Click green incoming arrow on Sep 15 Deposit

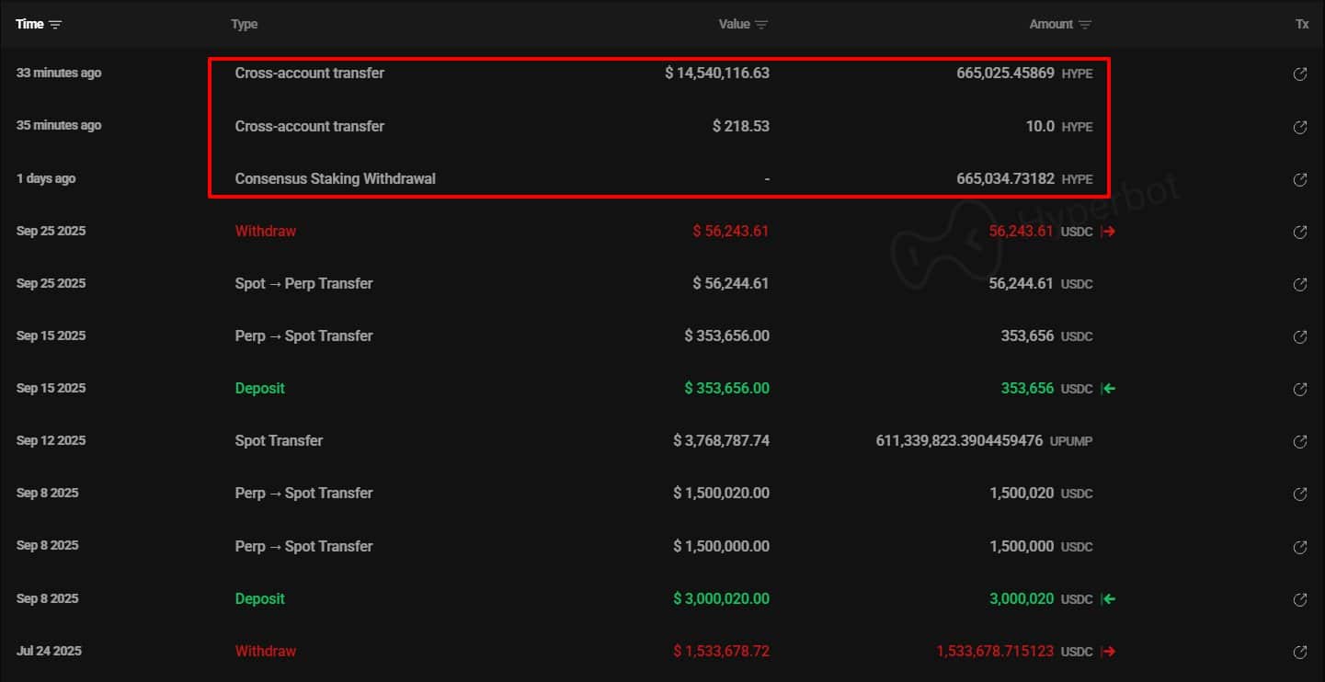1107,388
